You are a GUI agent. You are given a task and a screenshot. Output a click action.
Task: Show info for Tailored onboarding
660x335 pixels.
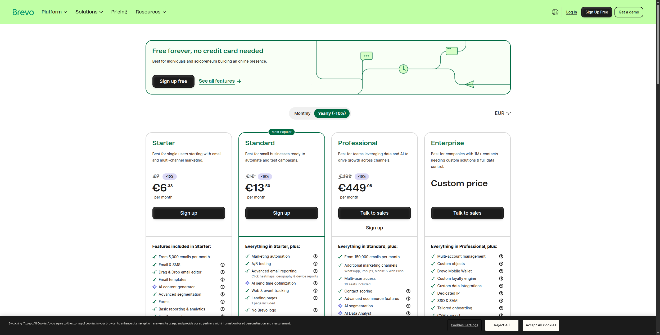[501, 308]
